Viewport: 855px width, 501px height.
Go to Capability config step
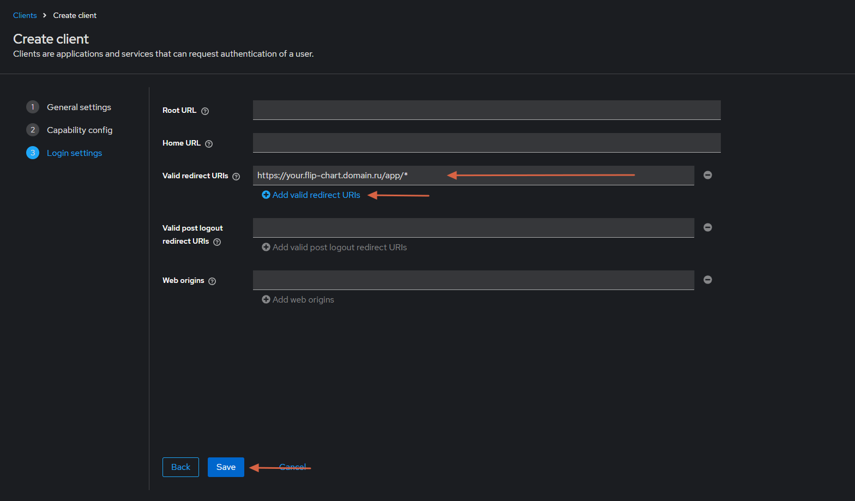point(80,130)
